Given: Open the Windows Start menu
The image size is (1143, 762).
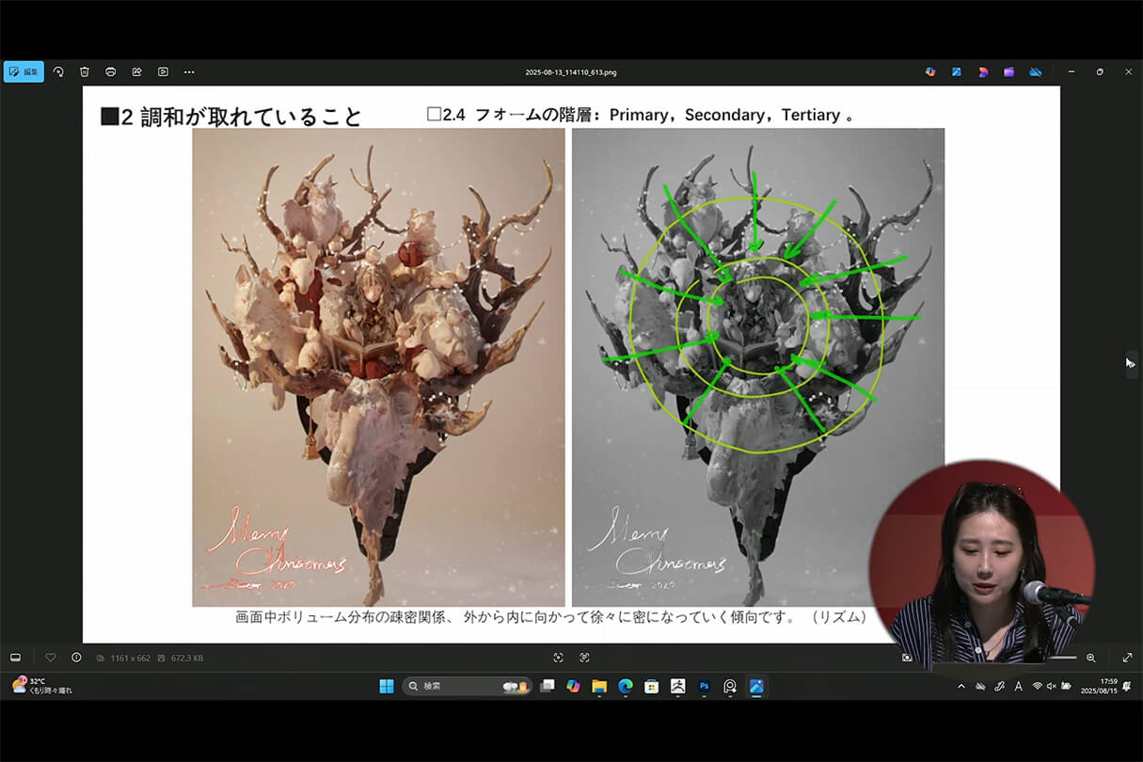Looking at the screenshot, I should coord(388,686).
